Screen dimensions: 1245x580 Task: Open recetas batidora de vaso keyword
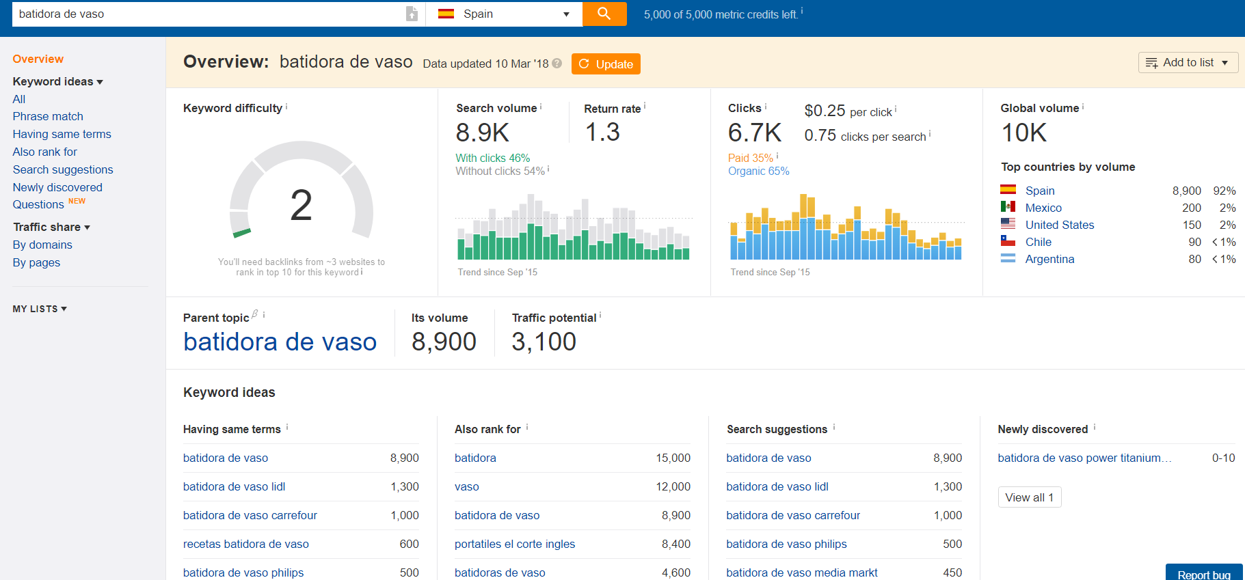click(246, 544)
